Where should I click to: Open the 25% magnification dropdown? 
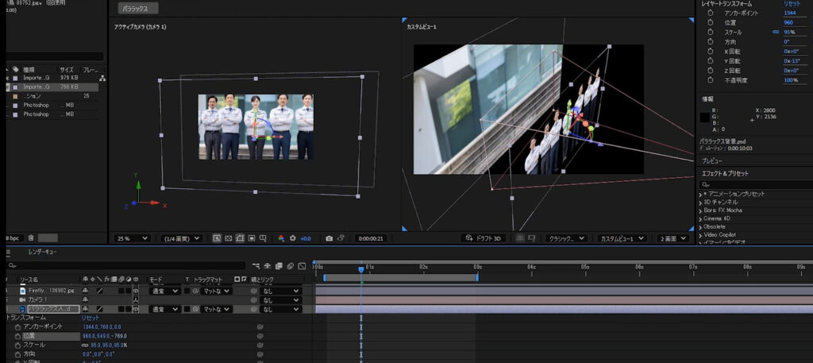pyautogui.click(x=133, y=238)
